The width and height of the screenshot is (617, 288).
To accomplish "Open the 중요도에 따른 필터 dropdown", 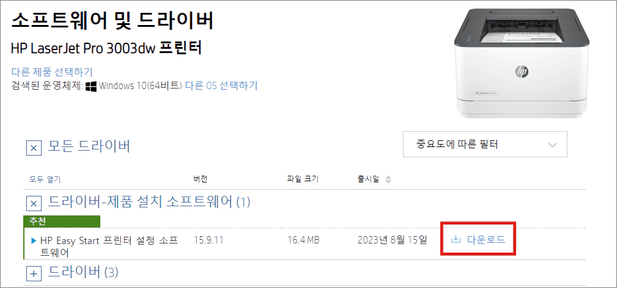I will [485, 144].
